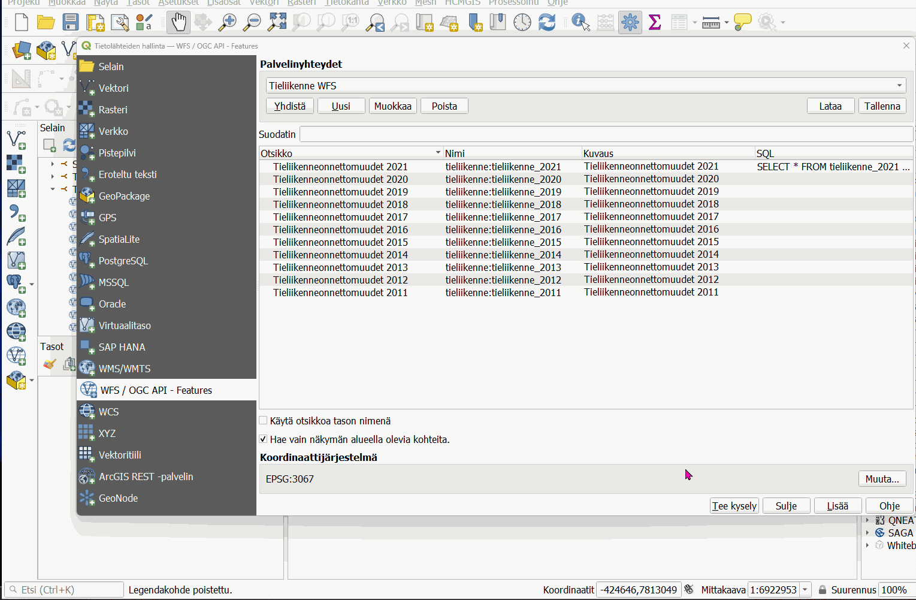Open the WMS/WMTS source tab
Image resolution: width=916 pixels, height=600 pixels.
point(124,369)
